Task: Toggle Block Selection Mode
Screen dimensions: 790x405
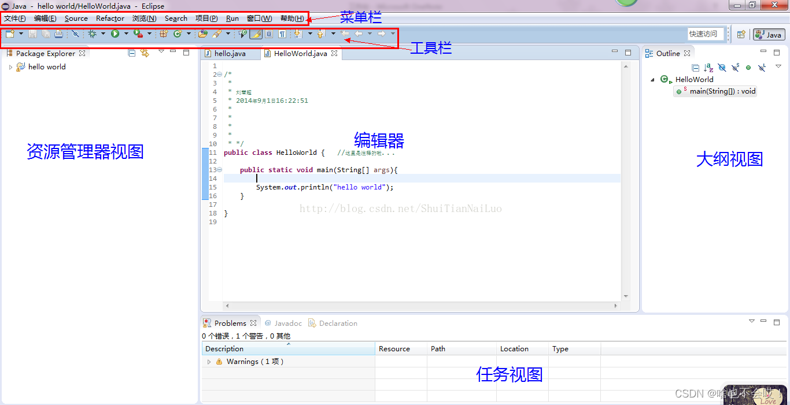Action: point(269,34)
